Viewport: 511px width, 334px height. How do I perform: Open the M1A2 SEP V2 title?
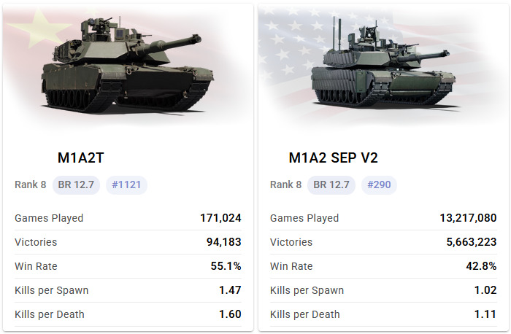coord(334,158)
